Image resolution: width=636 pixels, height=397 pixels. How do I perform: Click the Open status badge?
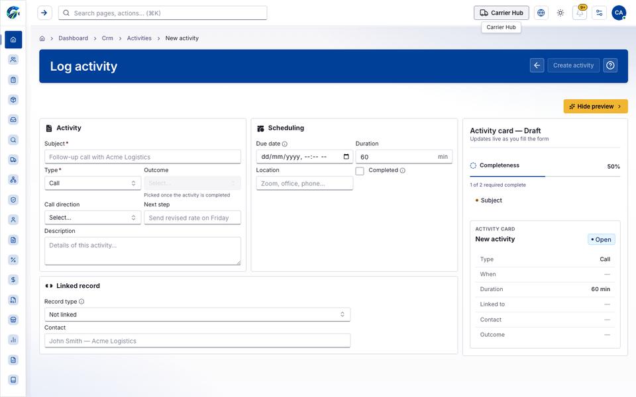pos(601,240)
